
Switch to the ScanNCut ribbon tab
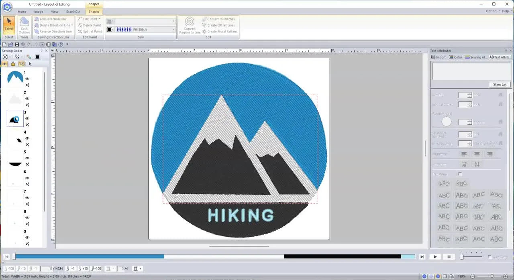pyautogui.click(x=73, y=12)
